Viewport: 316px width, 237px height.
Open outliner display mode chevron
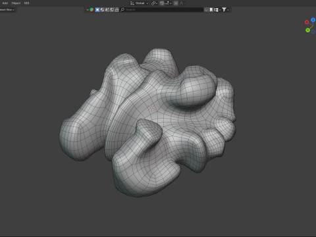pyautogui.click(x=88, y=10)
